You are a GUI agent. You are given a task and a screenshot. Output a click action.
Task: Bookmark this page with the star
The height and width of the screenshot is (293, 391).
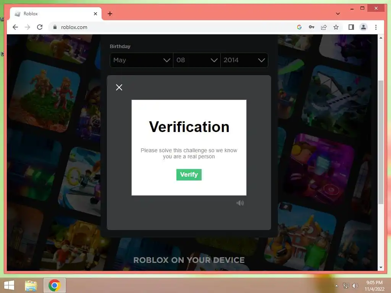click(336, 27)
